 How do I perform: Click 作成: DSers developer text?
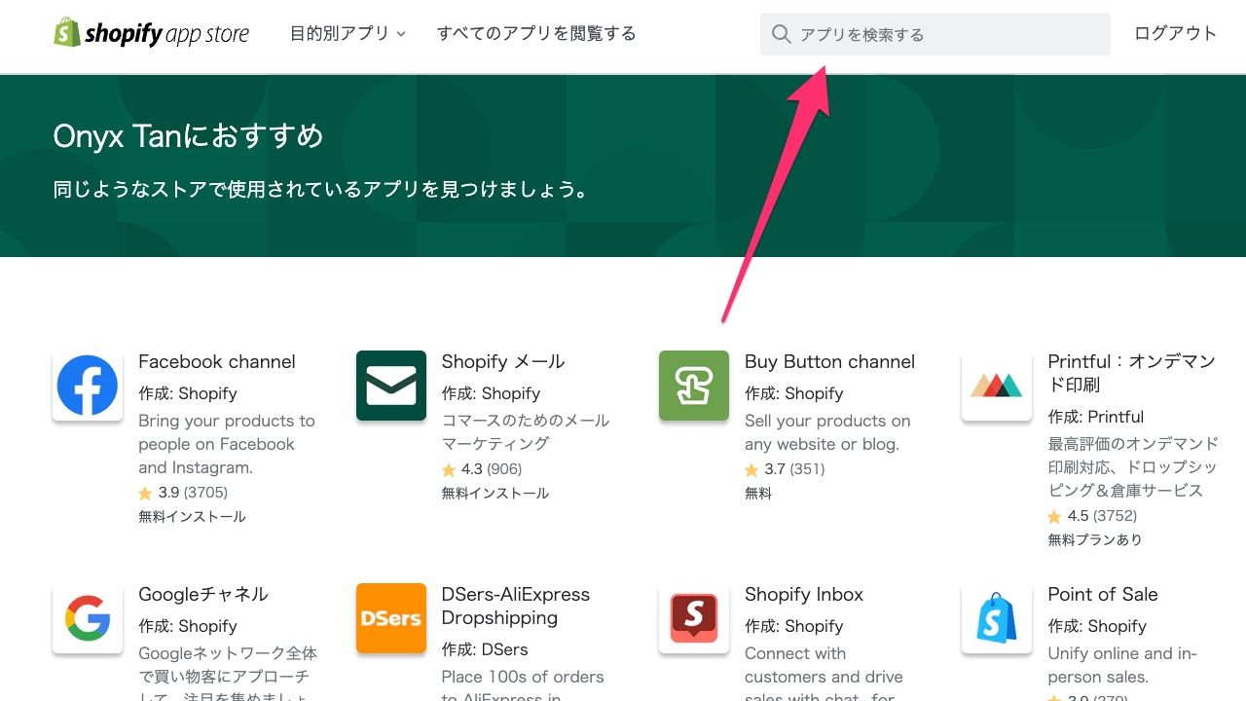tap(485, 649)
